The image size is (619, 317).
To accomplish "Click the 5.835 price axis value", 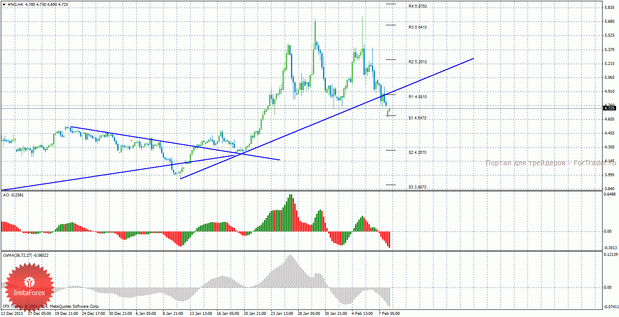I will [x=610, y=8].
